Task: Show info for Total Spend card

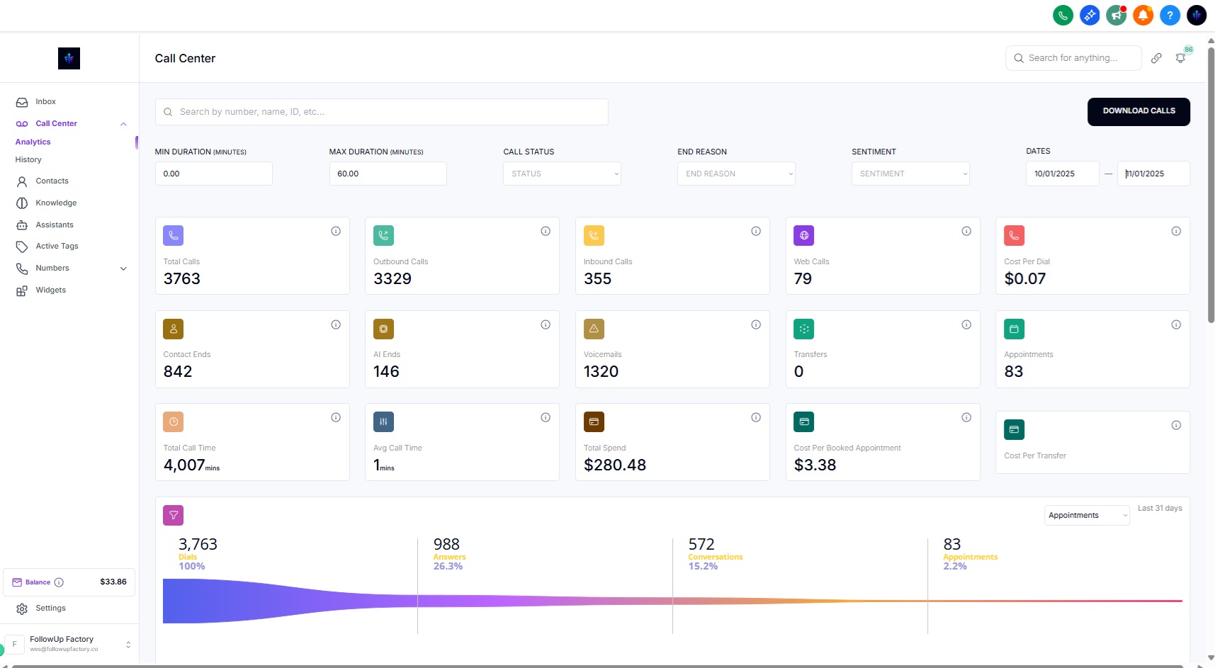Action: point(756,417)
